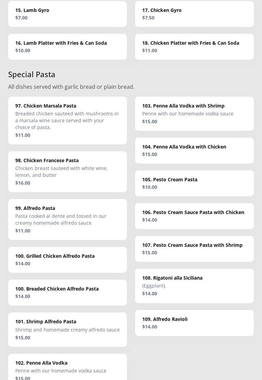This screenshot has height=380, width=262.
Task: Open the 99. Alfredo Pasta item
Action: [67, 219]
